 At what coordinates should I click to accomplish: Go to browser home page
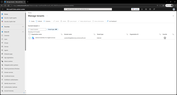pyautogui.click(x=8, y=6)
